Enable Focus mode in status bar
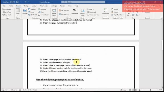The height and width of the screenshot is (92, 164). [123, 90]
